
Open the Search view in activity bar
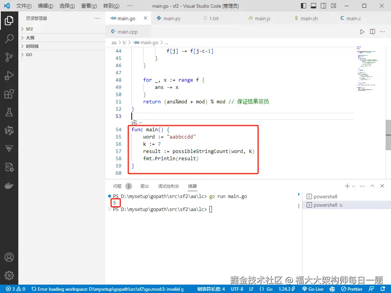(9, 39)
